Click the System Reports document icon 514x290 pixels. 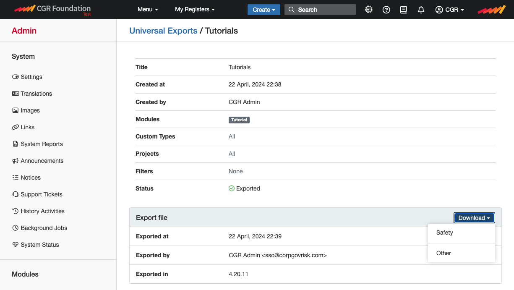(16, 144)
